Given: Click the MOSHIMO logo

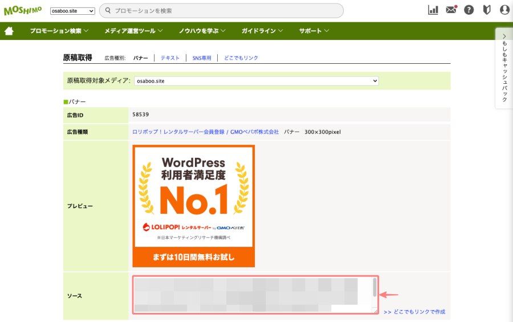Looking at the screenshot, I should tap(23, 10).
